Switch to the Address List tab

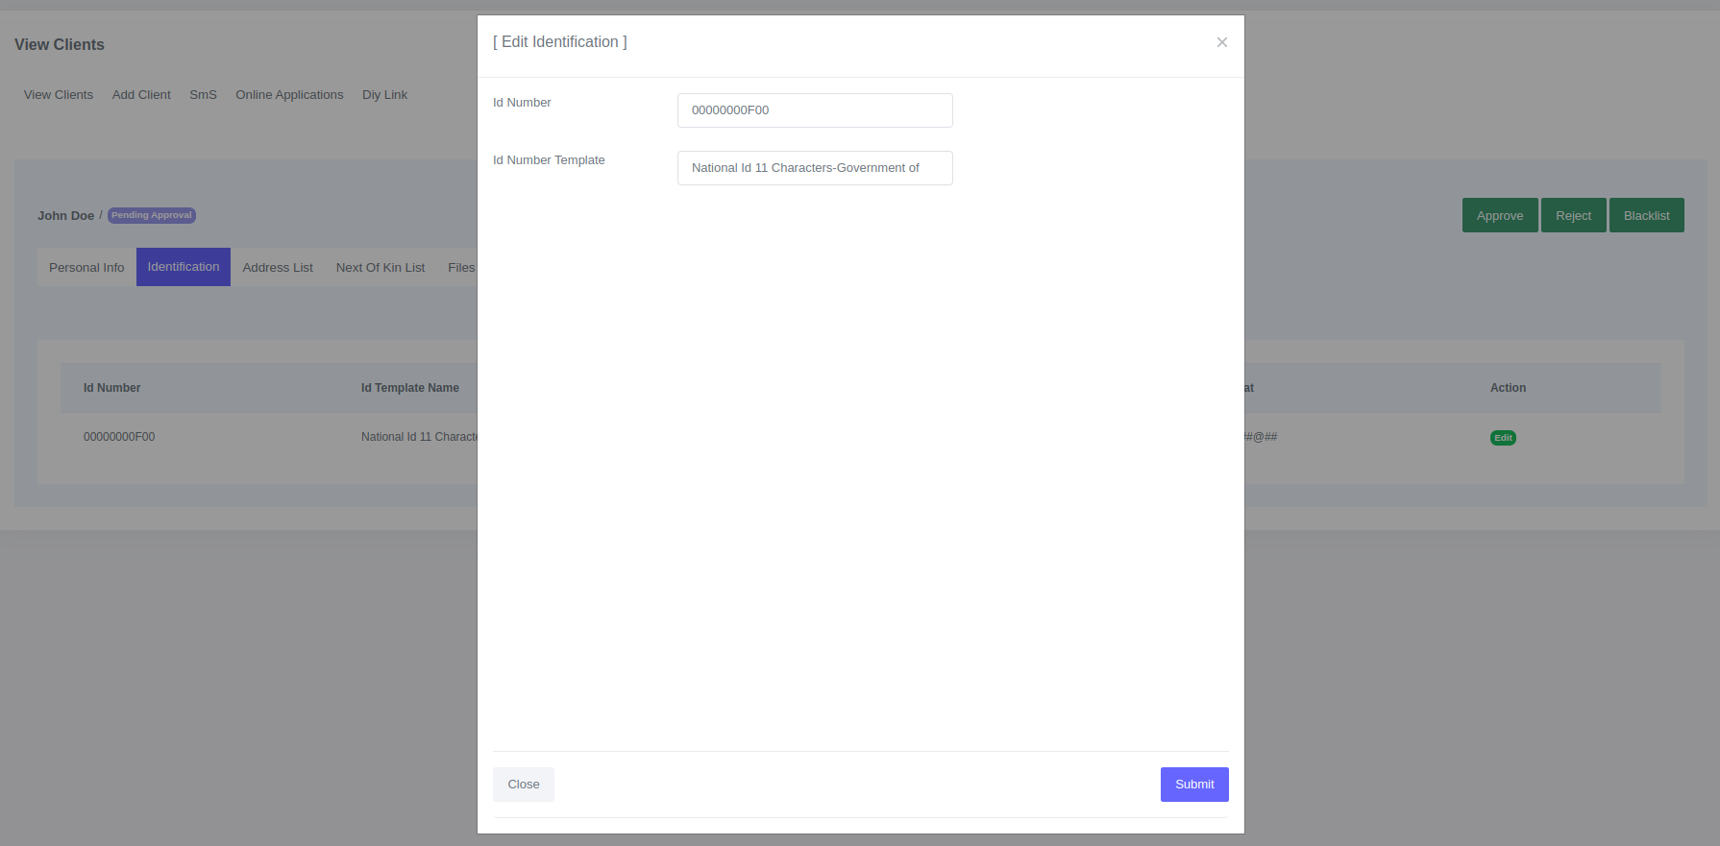click(278, 268)
